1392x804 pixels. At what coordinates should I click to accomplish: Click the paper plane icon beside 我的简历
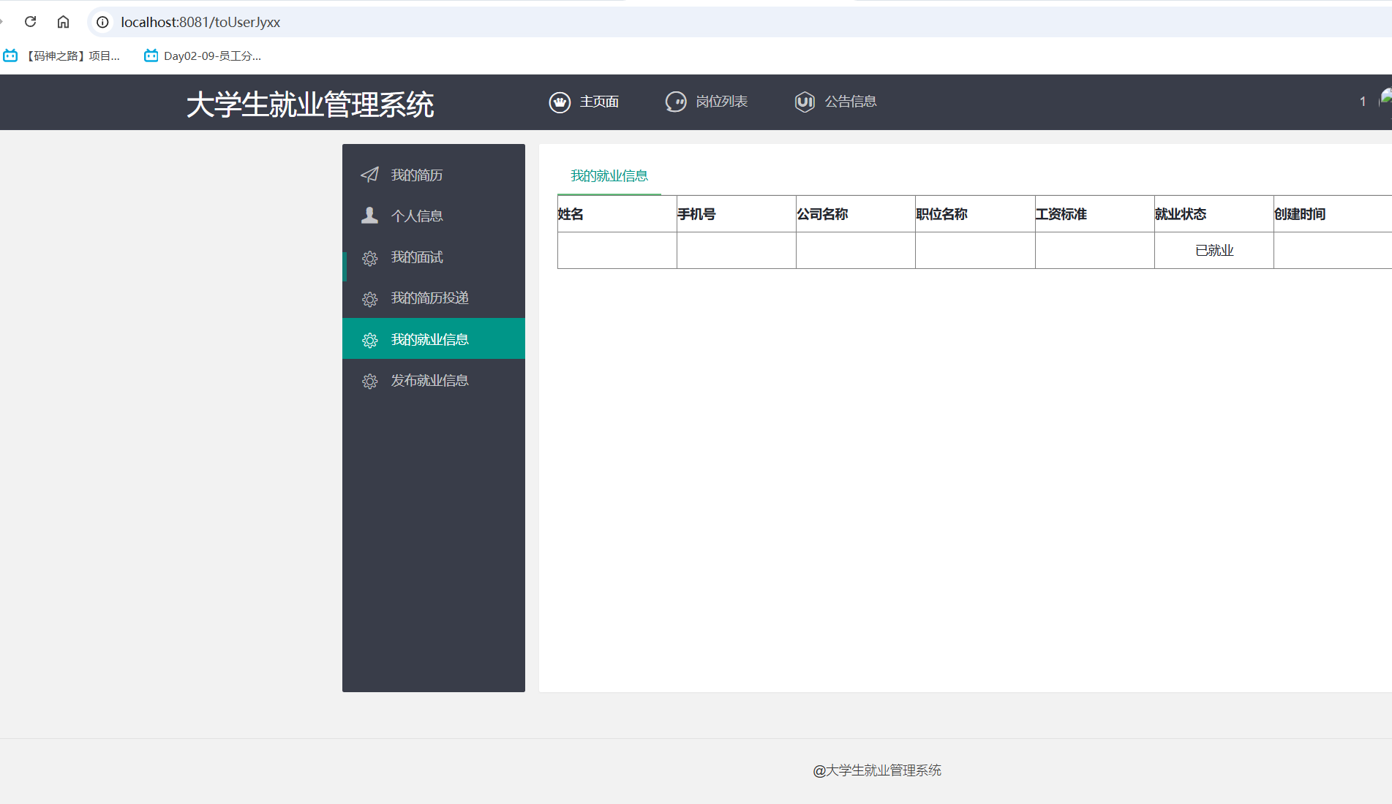point(369,175)
